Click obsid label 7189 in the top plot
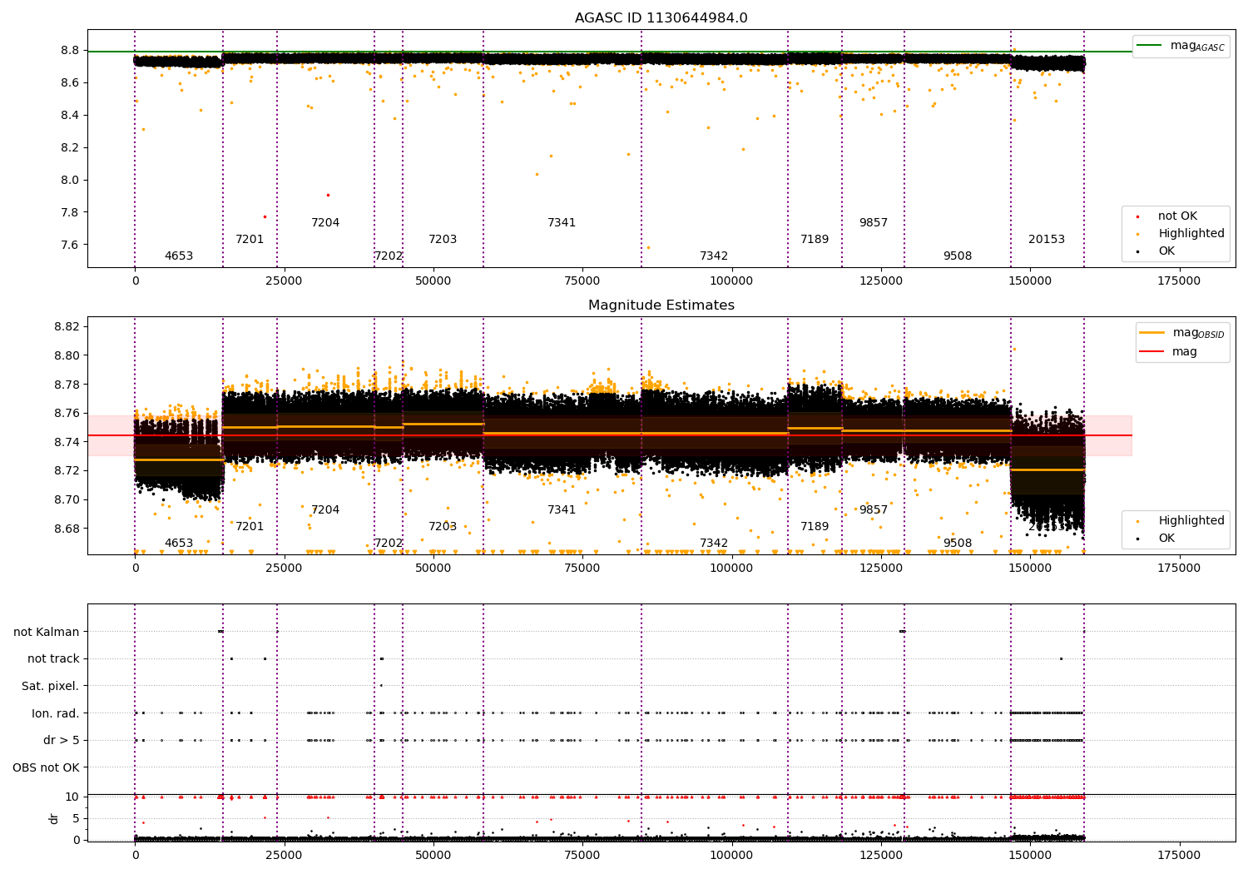The image size is (1248, 874). [815, 240]
